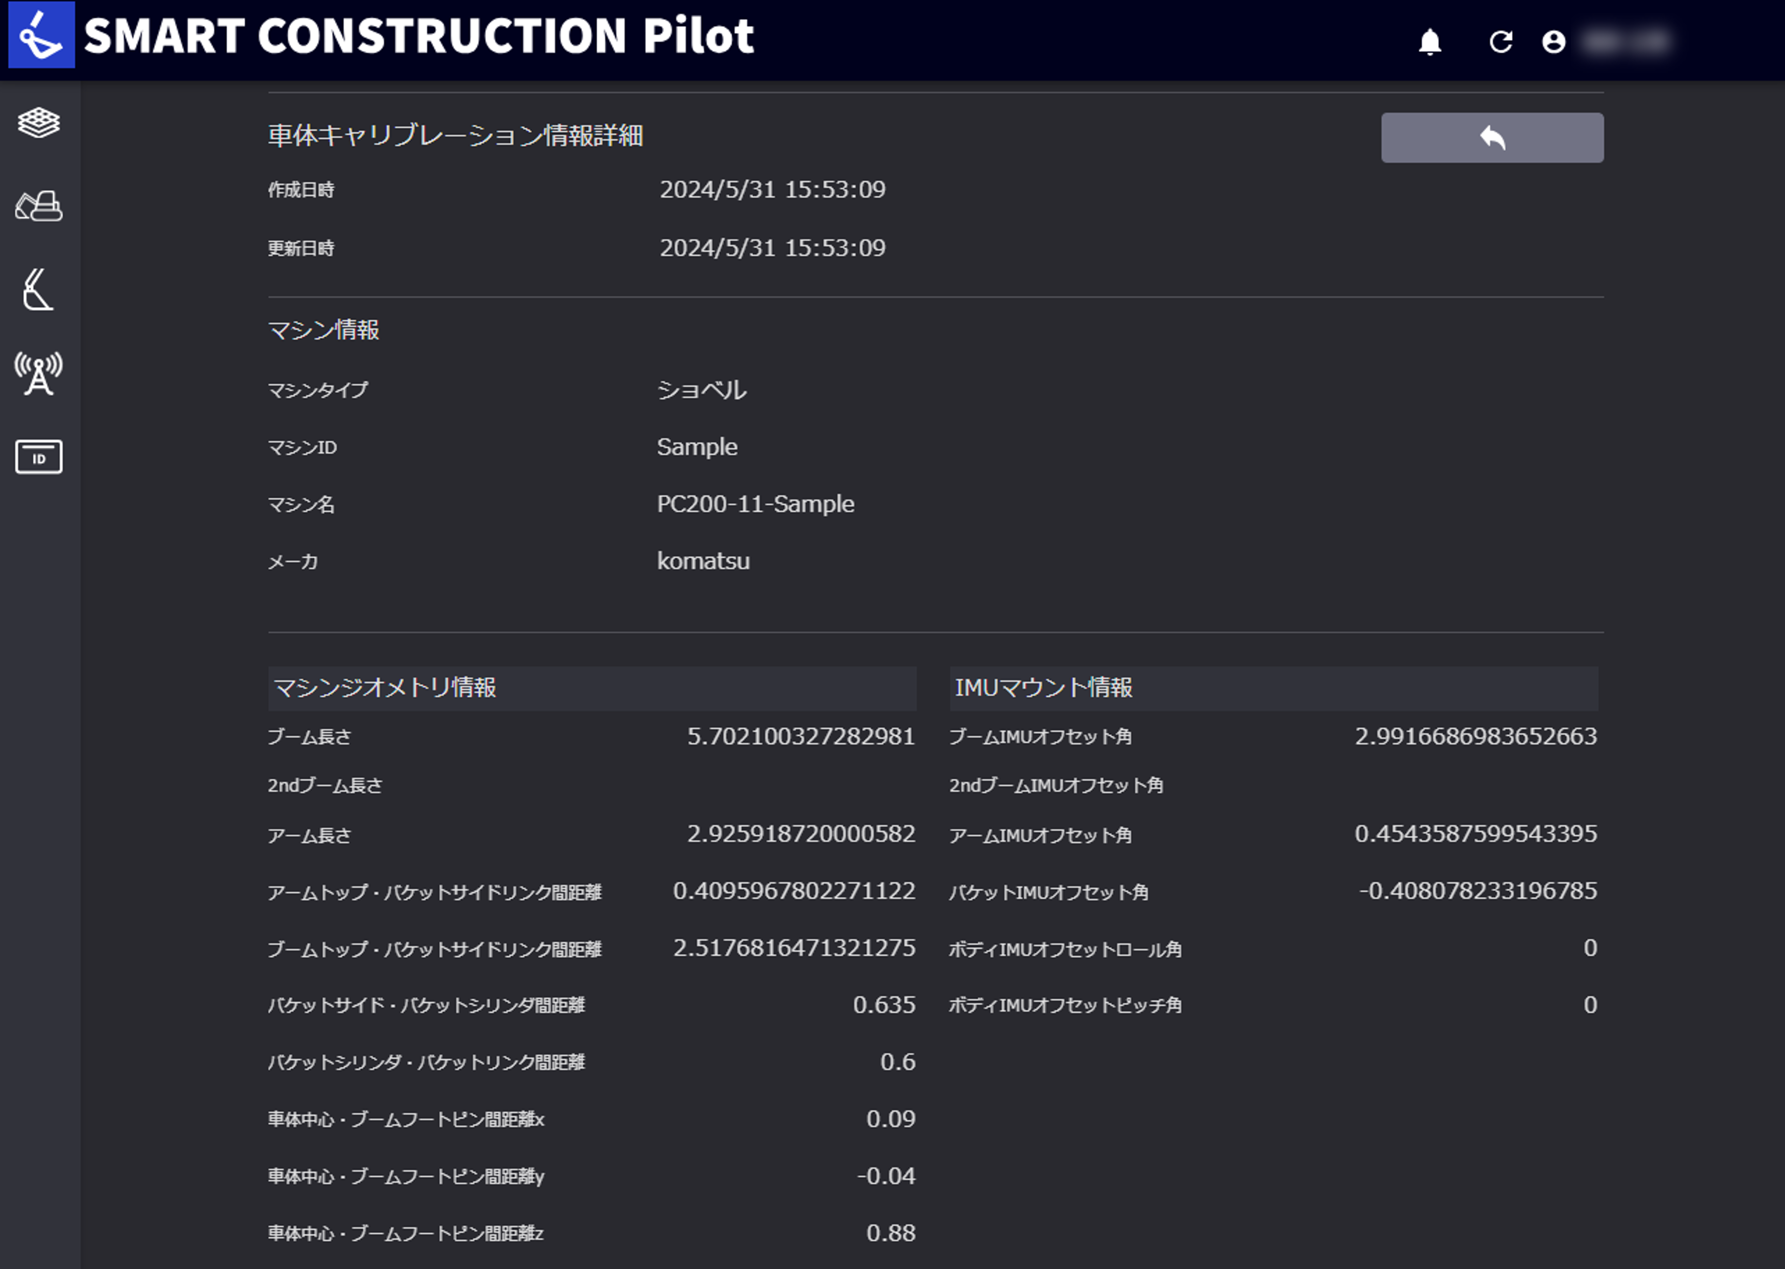Screen dimensions: 1785x1269
Task: Select the GNSS antenna icon in sidebar
Action: (x=38, y=373)
